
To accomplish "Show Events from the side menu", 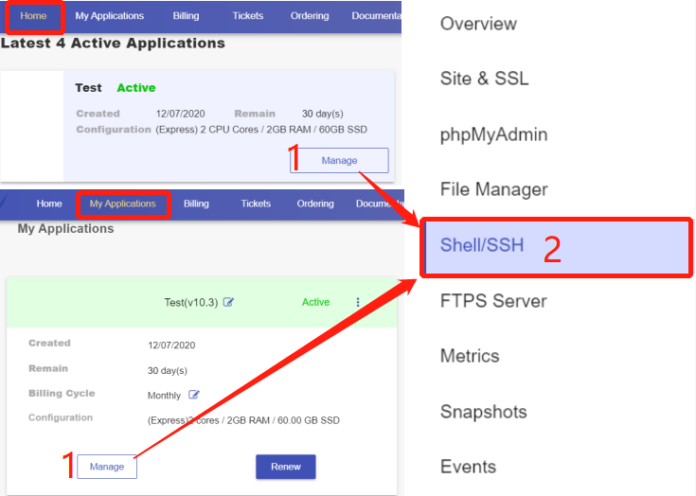I will 468,467.
